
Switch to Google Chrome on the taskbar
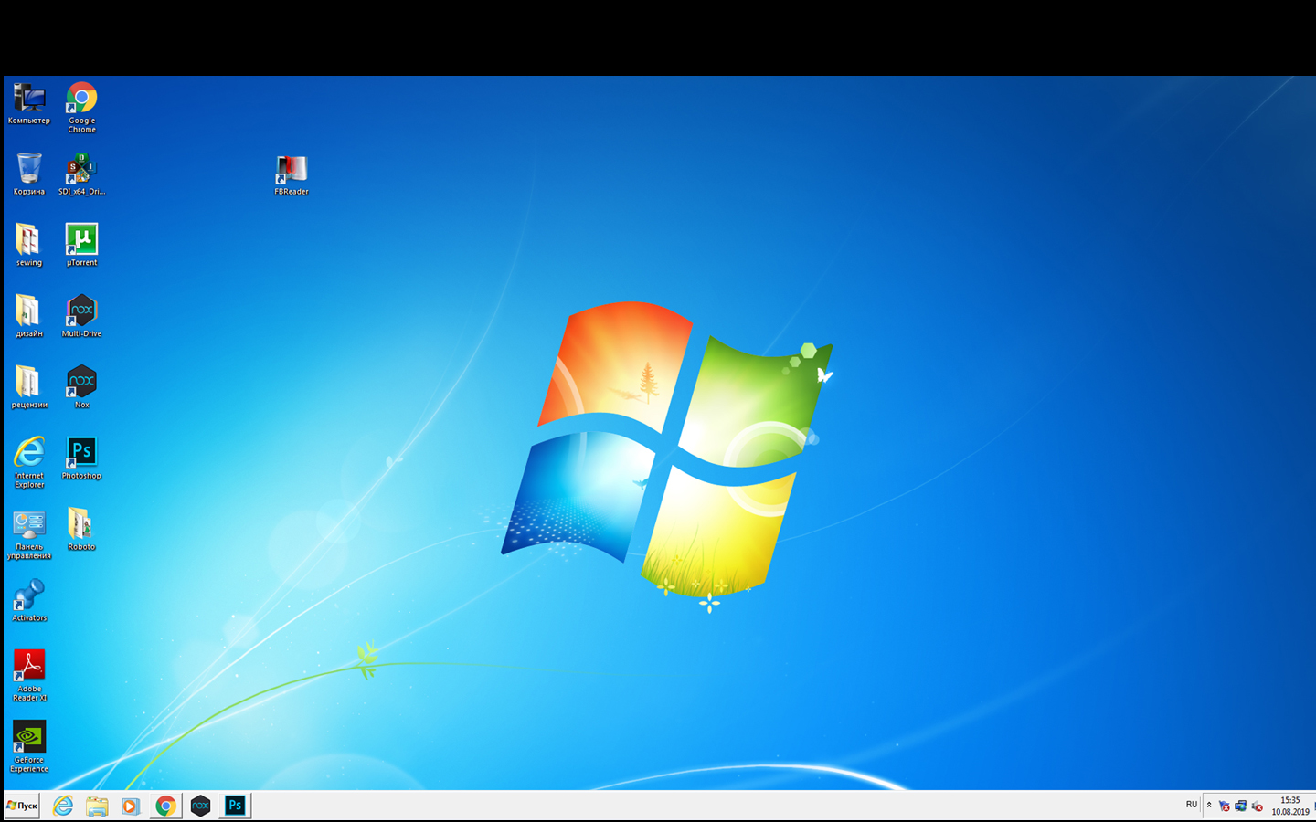(x=165, y=806)
